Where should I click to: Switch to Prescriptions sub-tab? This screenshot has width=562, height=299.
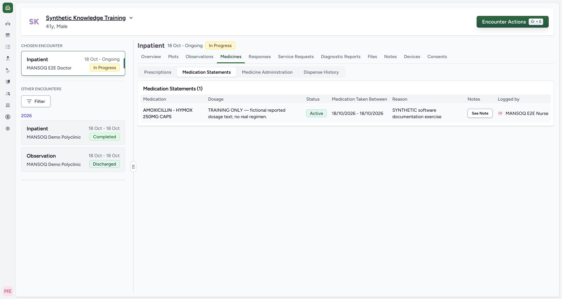(158, 72)
